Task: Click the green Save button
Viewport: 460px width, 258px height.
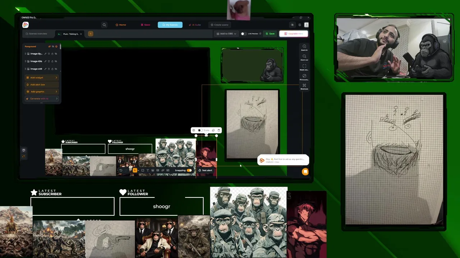Action: point(270,34)
